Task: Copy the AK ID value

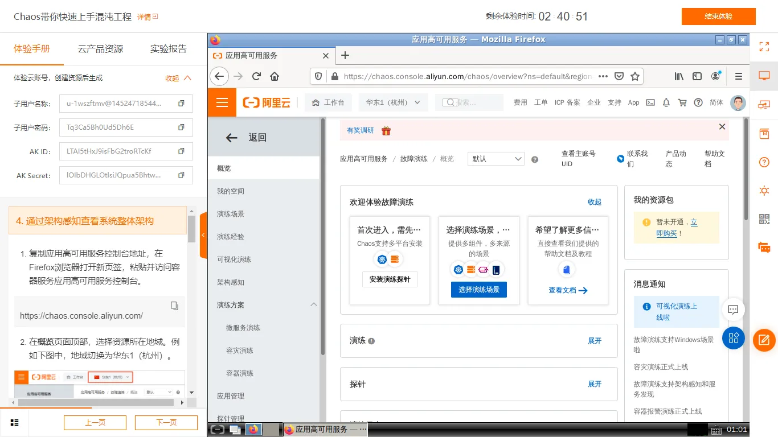Action: tap(181, 151)
